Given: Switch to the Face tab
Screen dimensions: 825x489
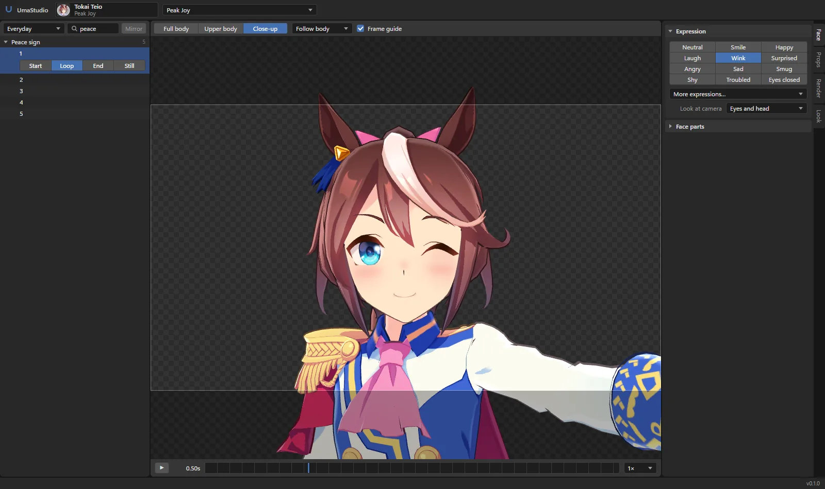Looking at the screenshot, I should [818, 35].
